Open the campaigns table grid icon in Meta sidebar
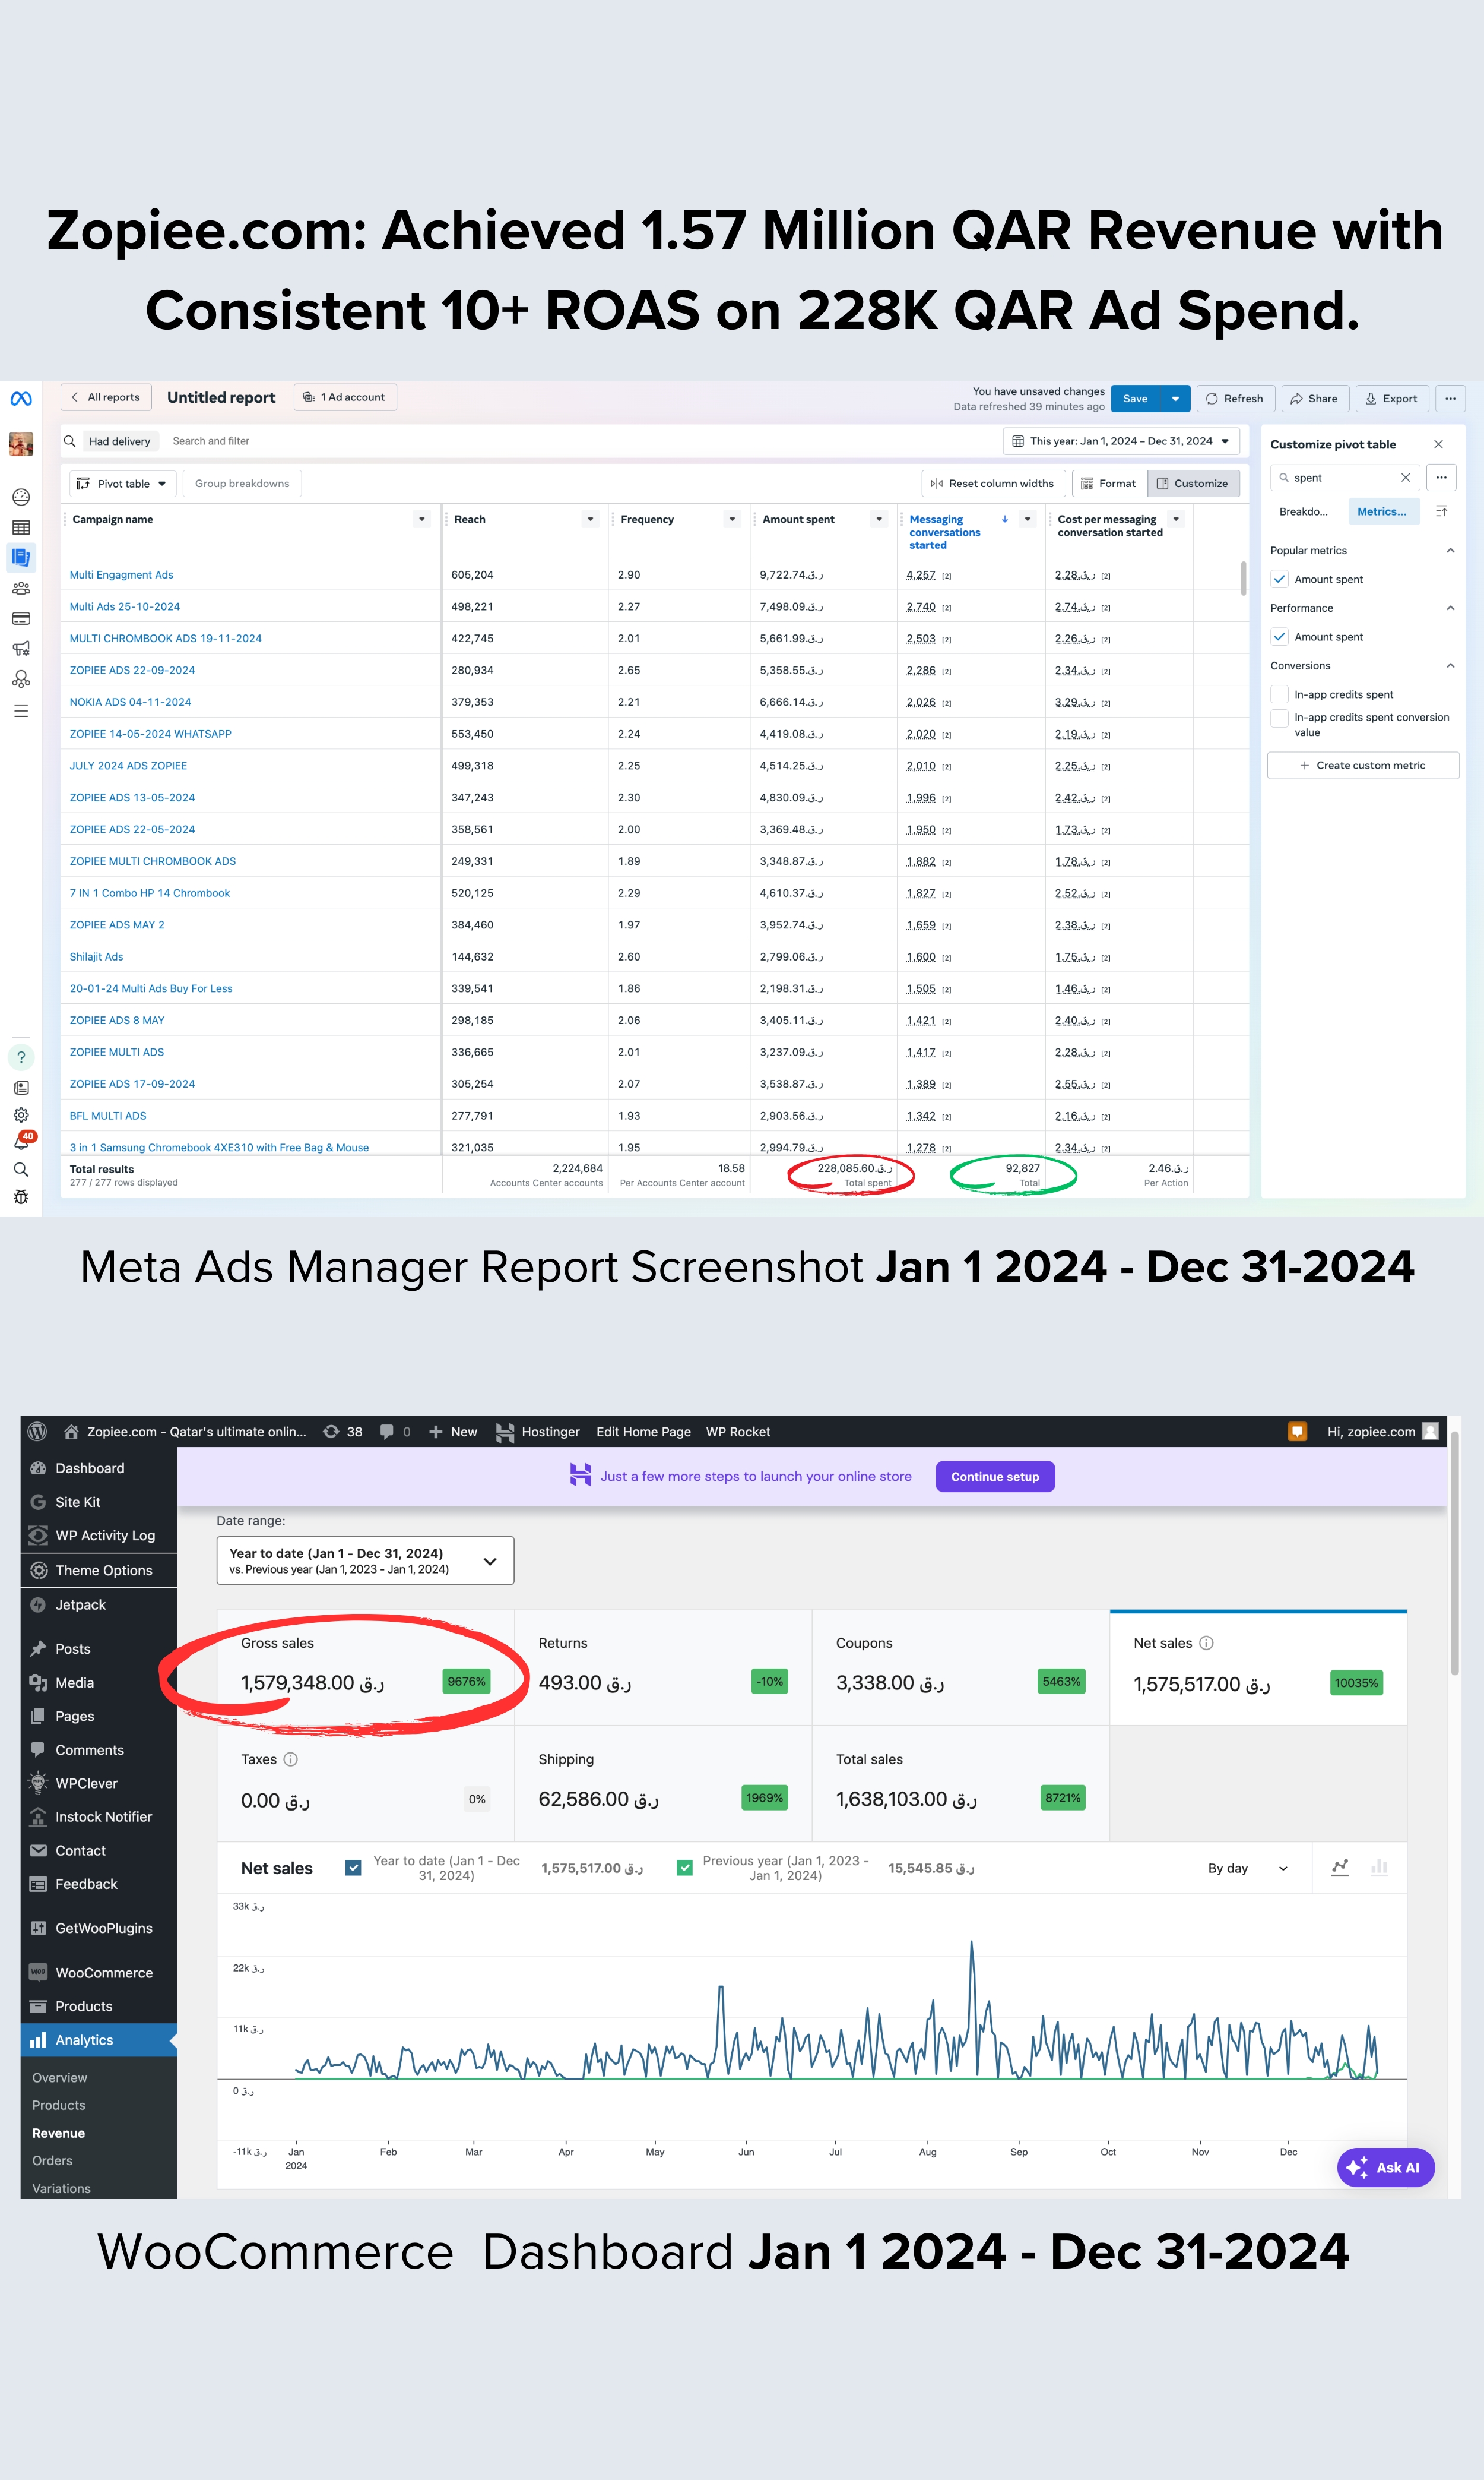Image resolution: width=1484 pixels, height=2480 pixels. pyautogui.click(x=21, y=527)
